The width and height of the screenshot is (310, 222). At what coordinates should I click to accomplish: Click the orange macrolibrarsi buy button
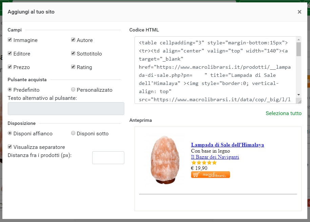pos(210,175)
